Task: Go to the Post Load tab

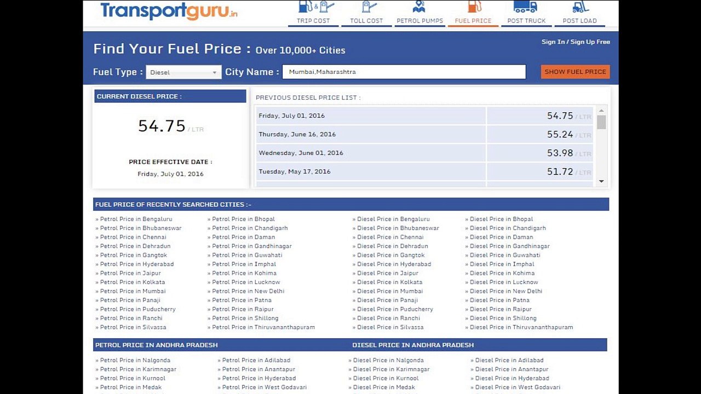Action: coord(579,21)
